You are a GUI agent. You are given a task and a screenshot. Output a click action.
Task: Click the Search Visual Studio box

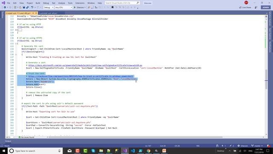[122, 3]
